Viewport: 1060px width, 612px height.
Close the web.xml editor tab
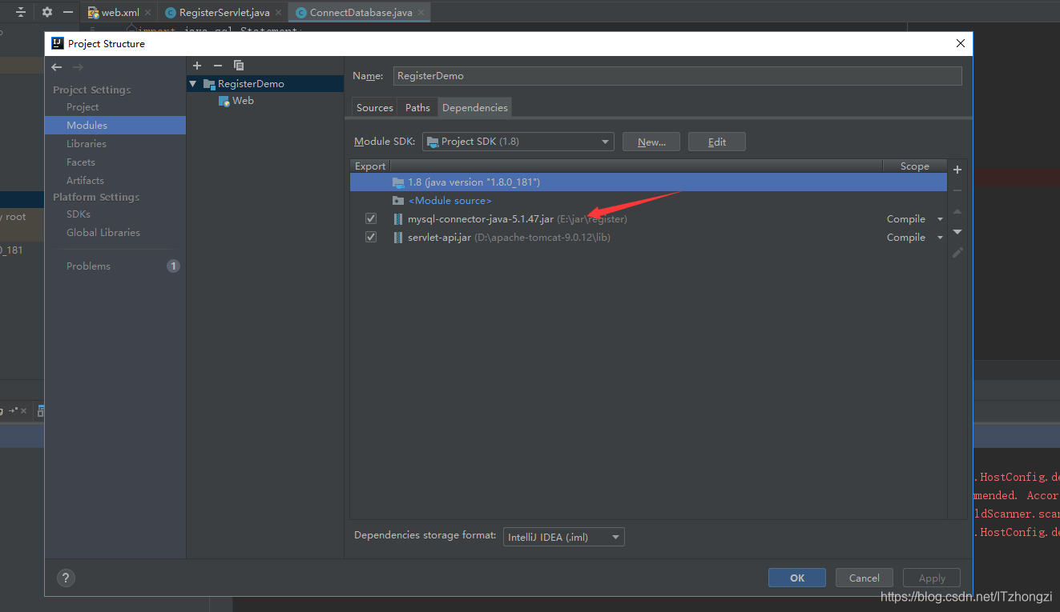point(148,13)
